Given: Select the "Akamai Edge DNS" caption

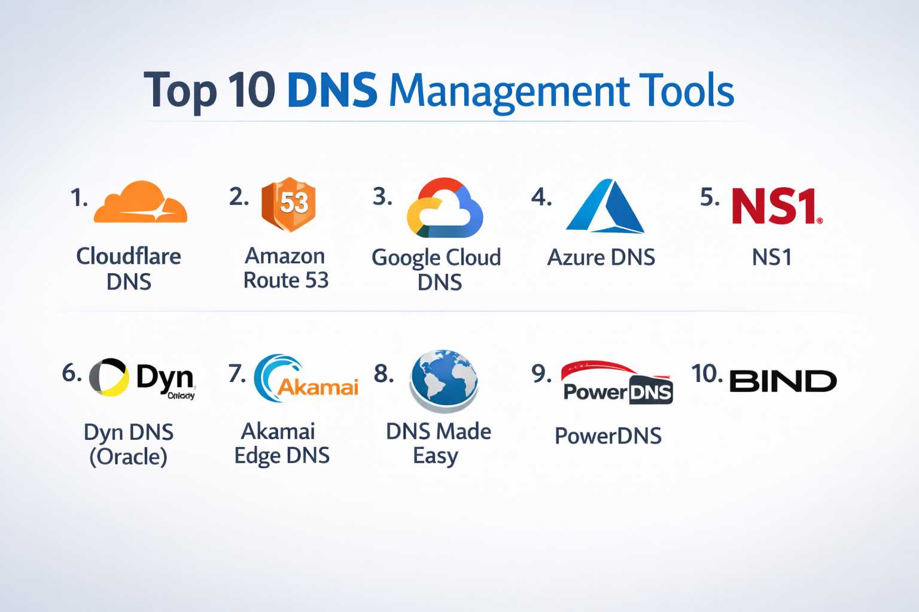Looking at the screenshot, I should 281,443.
